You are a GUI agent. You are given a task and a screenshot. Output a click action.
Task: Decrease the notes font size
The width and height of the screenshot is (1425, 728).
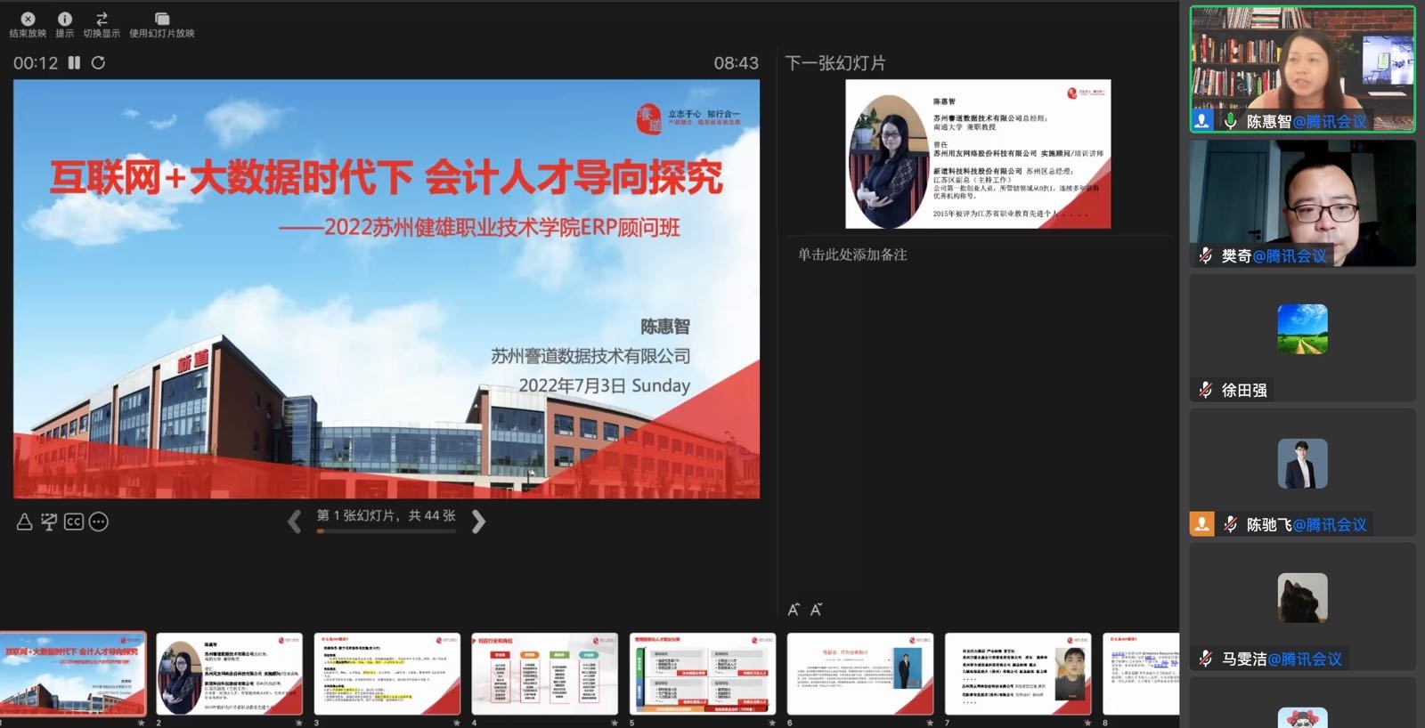816,610
